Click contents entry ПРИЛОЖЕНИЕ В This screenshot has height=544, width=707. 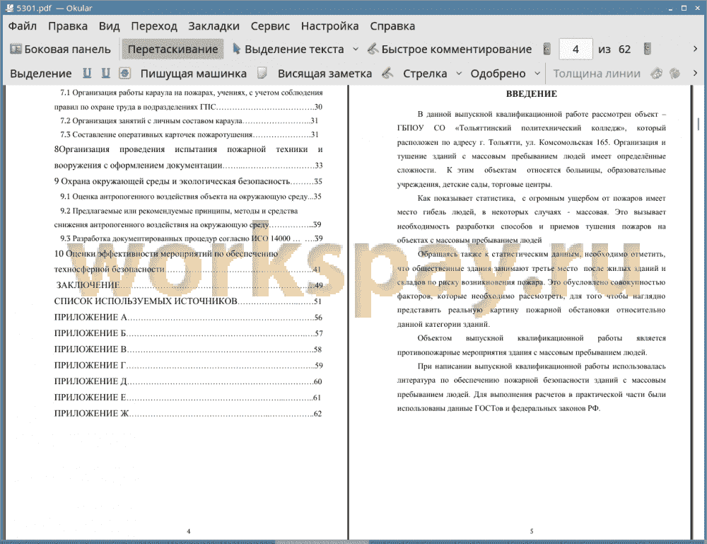(x=188, y=349)
